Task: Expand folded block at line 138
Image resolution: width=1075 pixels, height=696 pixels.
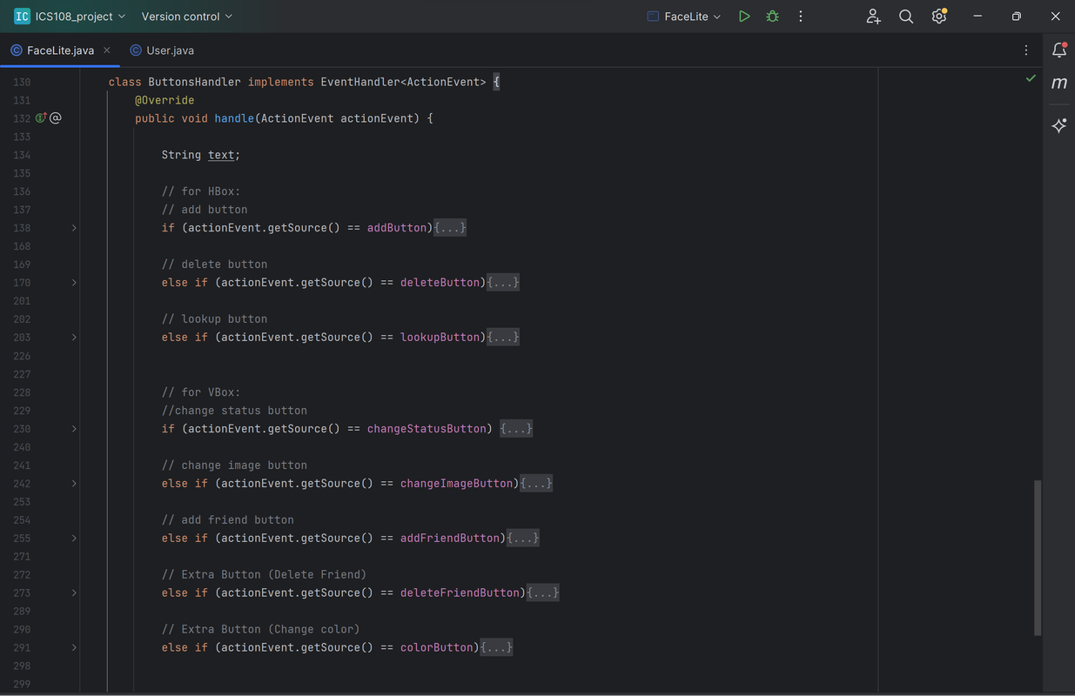Action: point(74,228)
